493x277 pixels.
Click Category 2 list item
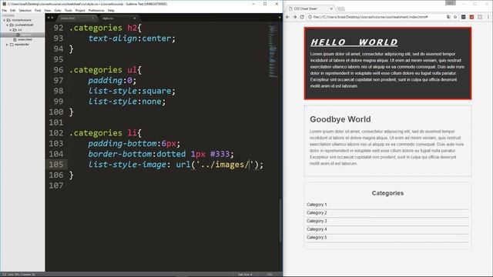click(317, 212)
